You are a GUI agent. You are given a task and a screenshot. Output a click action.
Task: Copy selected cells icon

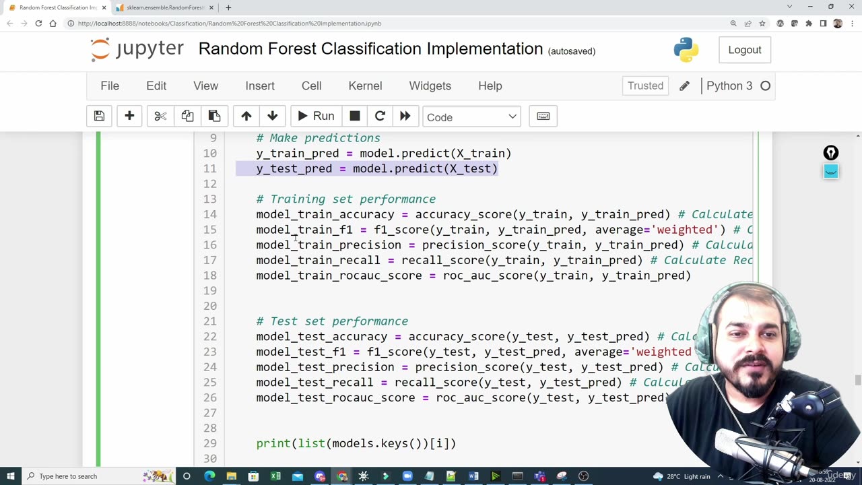[x=187, y=117]
